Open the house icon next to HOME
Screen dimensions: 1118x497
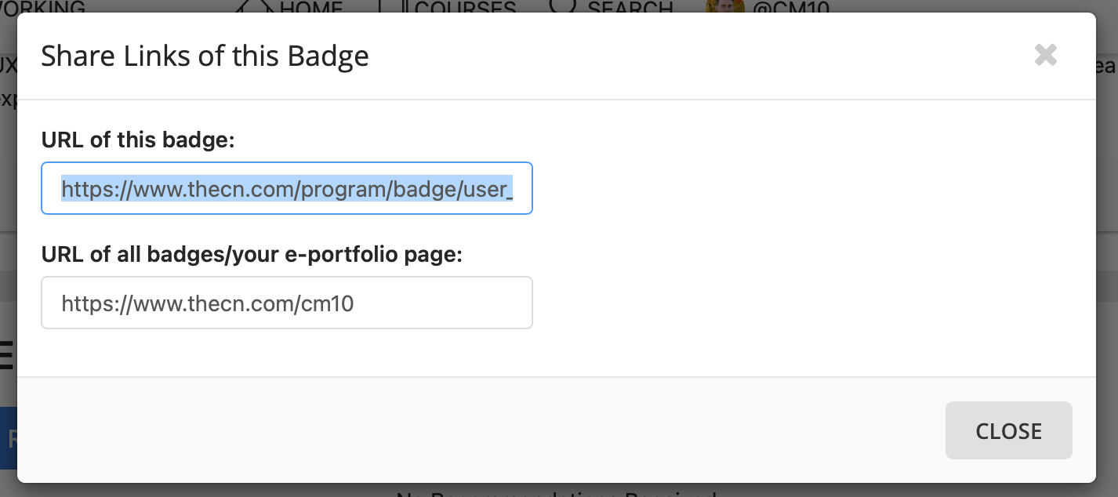tap(255, 6)
